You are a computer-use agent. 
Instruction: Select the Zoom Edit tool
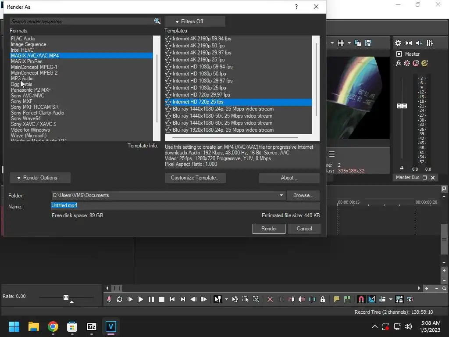256,299
